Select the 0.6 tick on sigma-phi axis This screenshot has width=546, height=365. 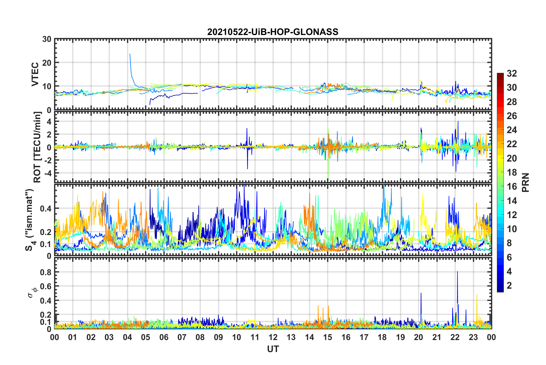coord(46,286)
